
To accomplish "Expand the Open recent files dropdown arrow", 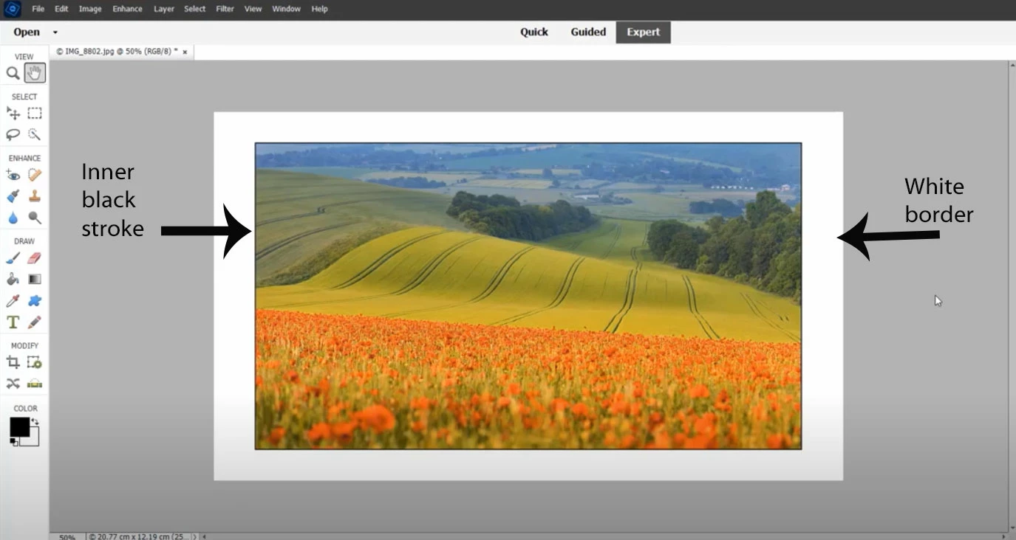I will coord(55,32).
